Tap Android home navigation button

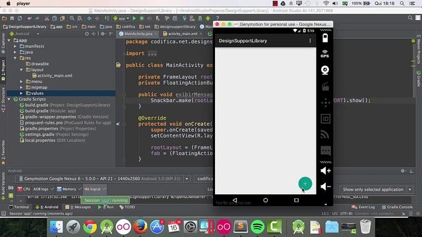[x=265, y=200]
